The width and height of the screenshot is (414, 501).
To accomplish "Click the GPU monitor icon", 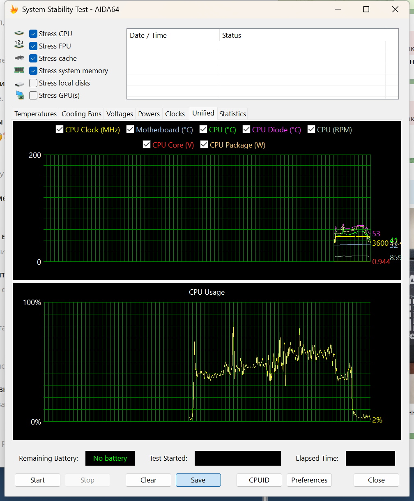I will point(19,95).
